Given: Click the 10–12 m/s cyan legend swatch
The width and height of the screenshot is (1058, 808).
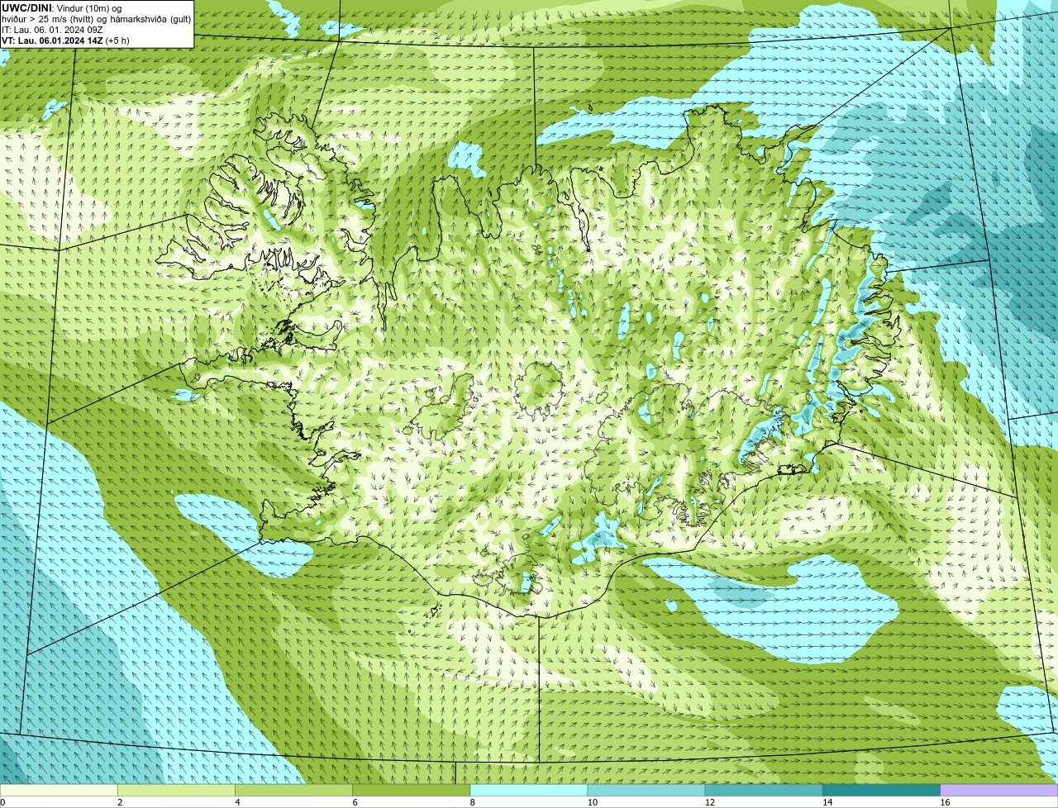Looking at the screenshot, I should click(646, 791).
